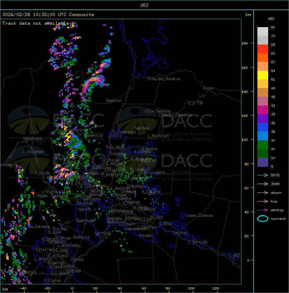Click the Encon map label
Image resolution: width=289 pixels, height=293 pixels.
pos(208,88)
